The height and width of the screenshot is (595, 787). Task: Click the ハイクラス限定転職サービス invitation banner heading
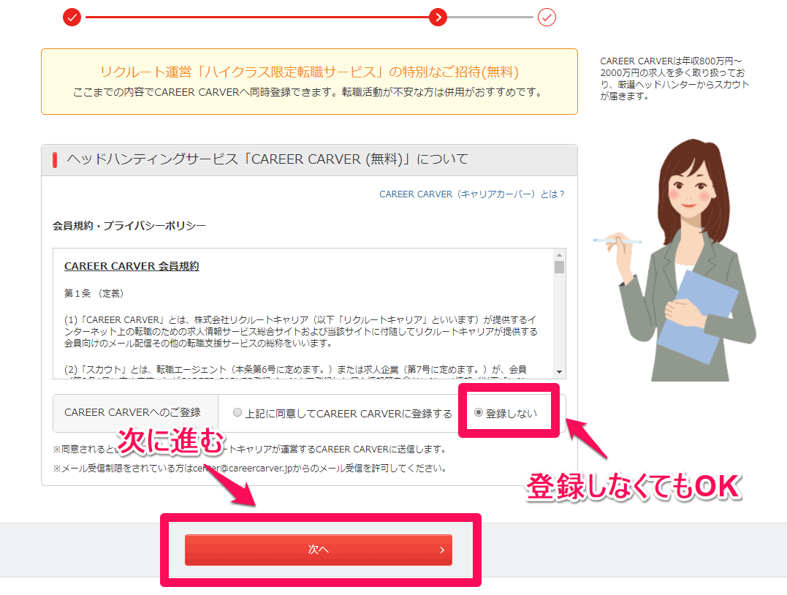309,72
